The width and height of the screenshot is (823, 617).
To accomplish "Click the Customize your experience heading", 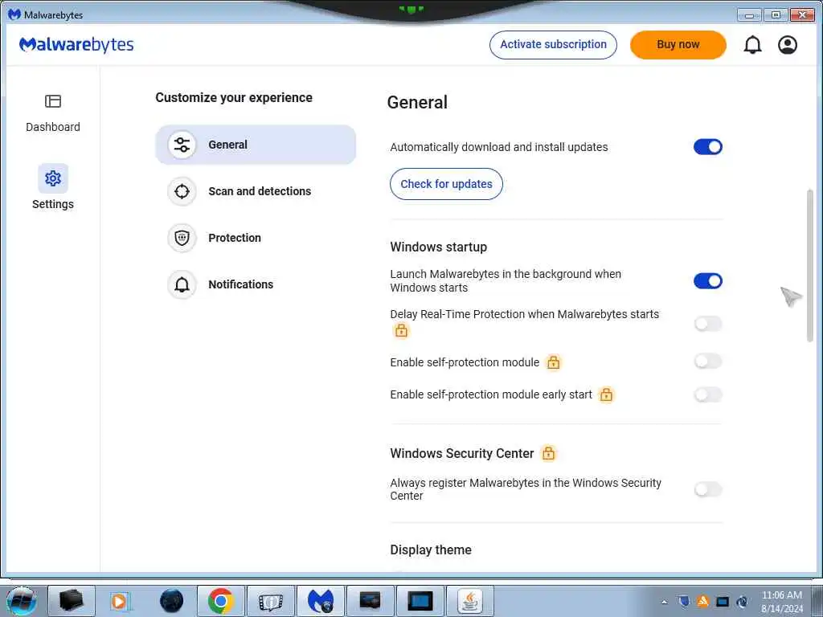I will (234, 97).
